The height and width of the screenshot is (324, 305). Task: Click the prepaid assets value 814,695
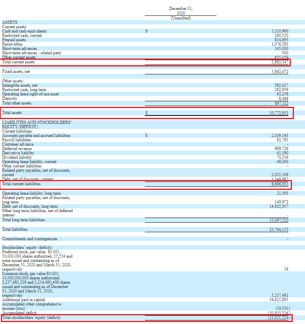pos(281,40)
